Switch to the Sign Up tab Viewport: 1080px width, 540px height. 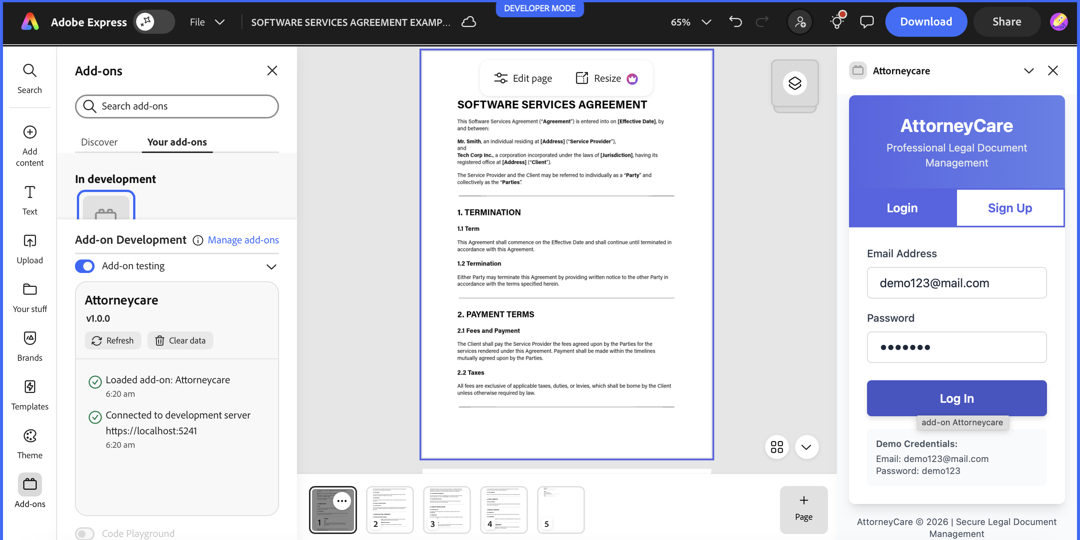[1009, 208]
